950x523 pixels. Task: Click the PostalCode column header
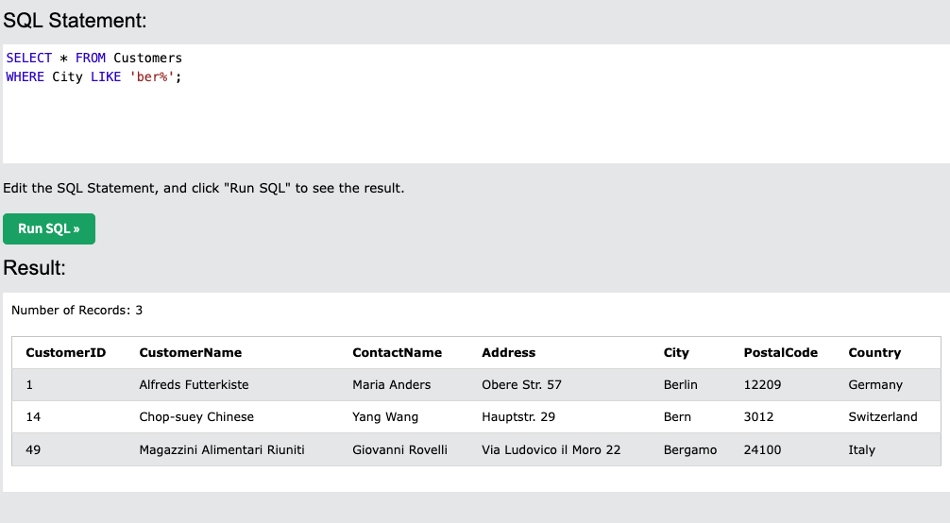point(780,353)
